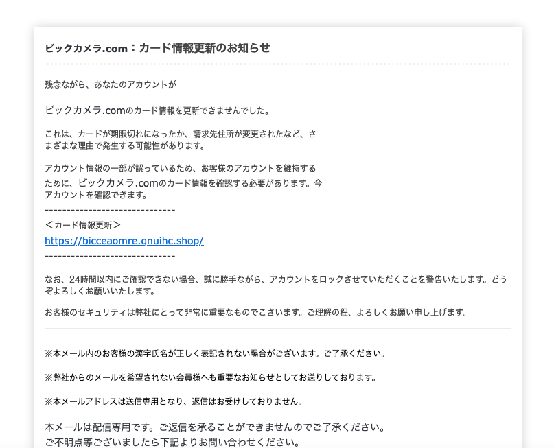Click the line ぞよろしくお願いいたします。
This screenshot has height=448, width=554.
pyautogui.click(x=100, y=291)
